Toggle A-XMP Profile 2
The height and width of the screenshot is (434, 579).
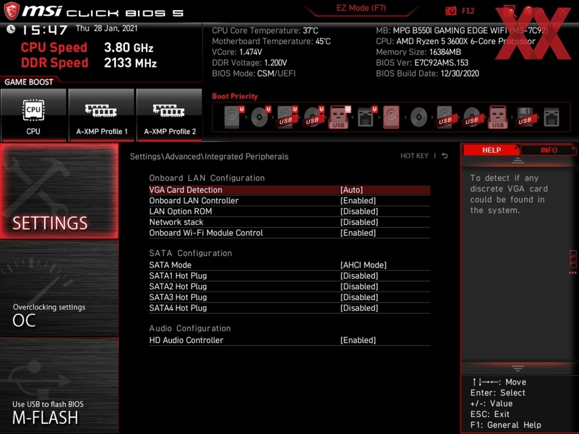tap(169, 114)
